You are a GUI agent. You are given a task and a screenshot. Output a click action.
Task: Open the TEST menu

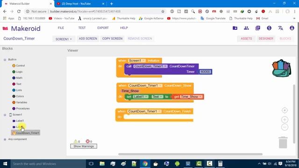[x=82, y=28]
